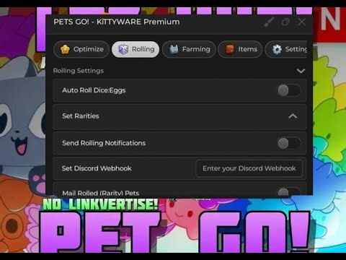Viewport: 346px width, 260px height.
Task: Click the NO LINKVERTISE! text in background
Action: pyautogui.click(x=100, y=204)
